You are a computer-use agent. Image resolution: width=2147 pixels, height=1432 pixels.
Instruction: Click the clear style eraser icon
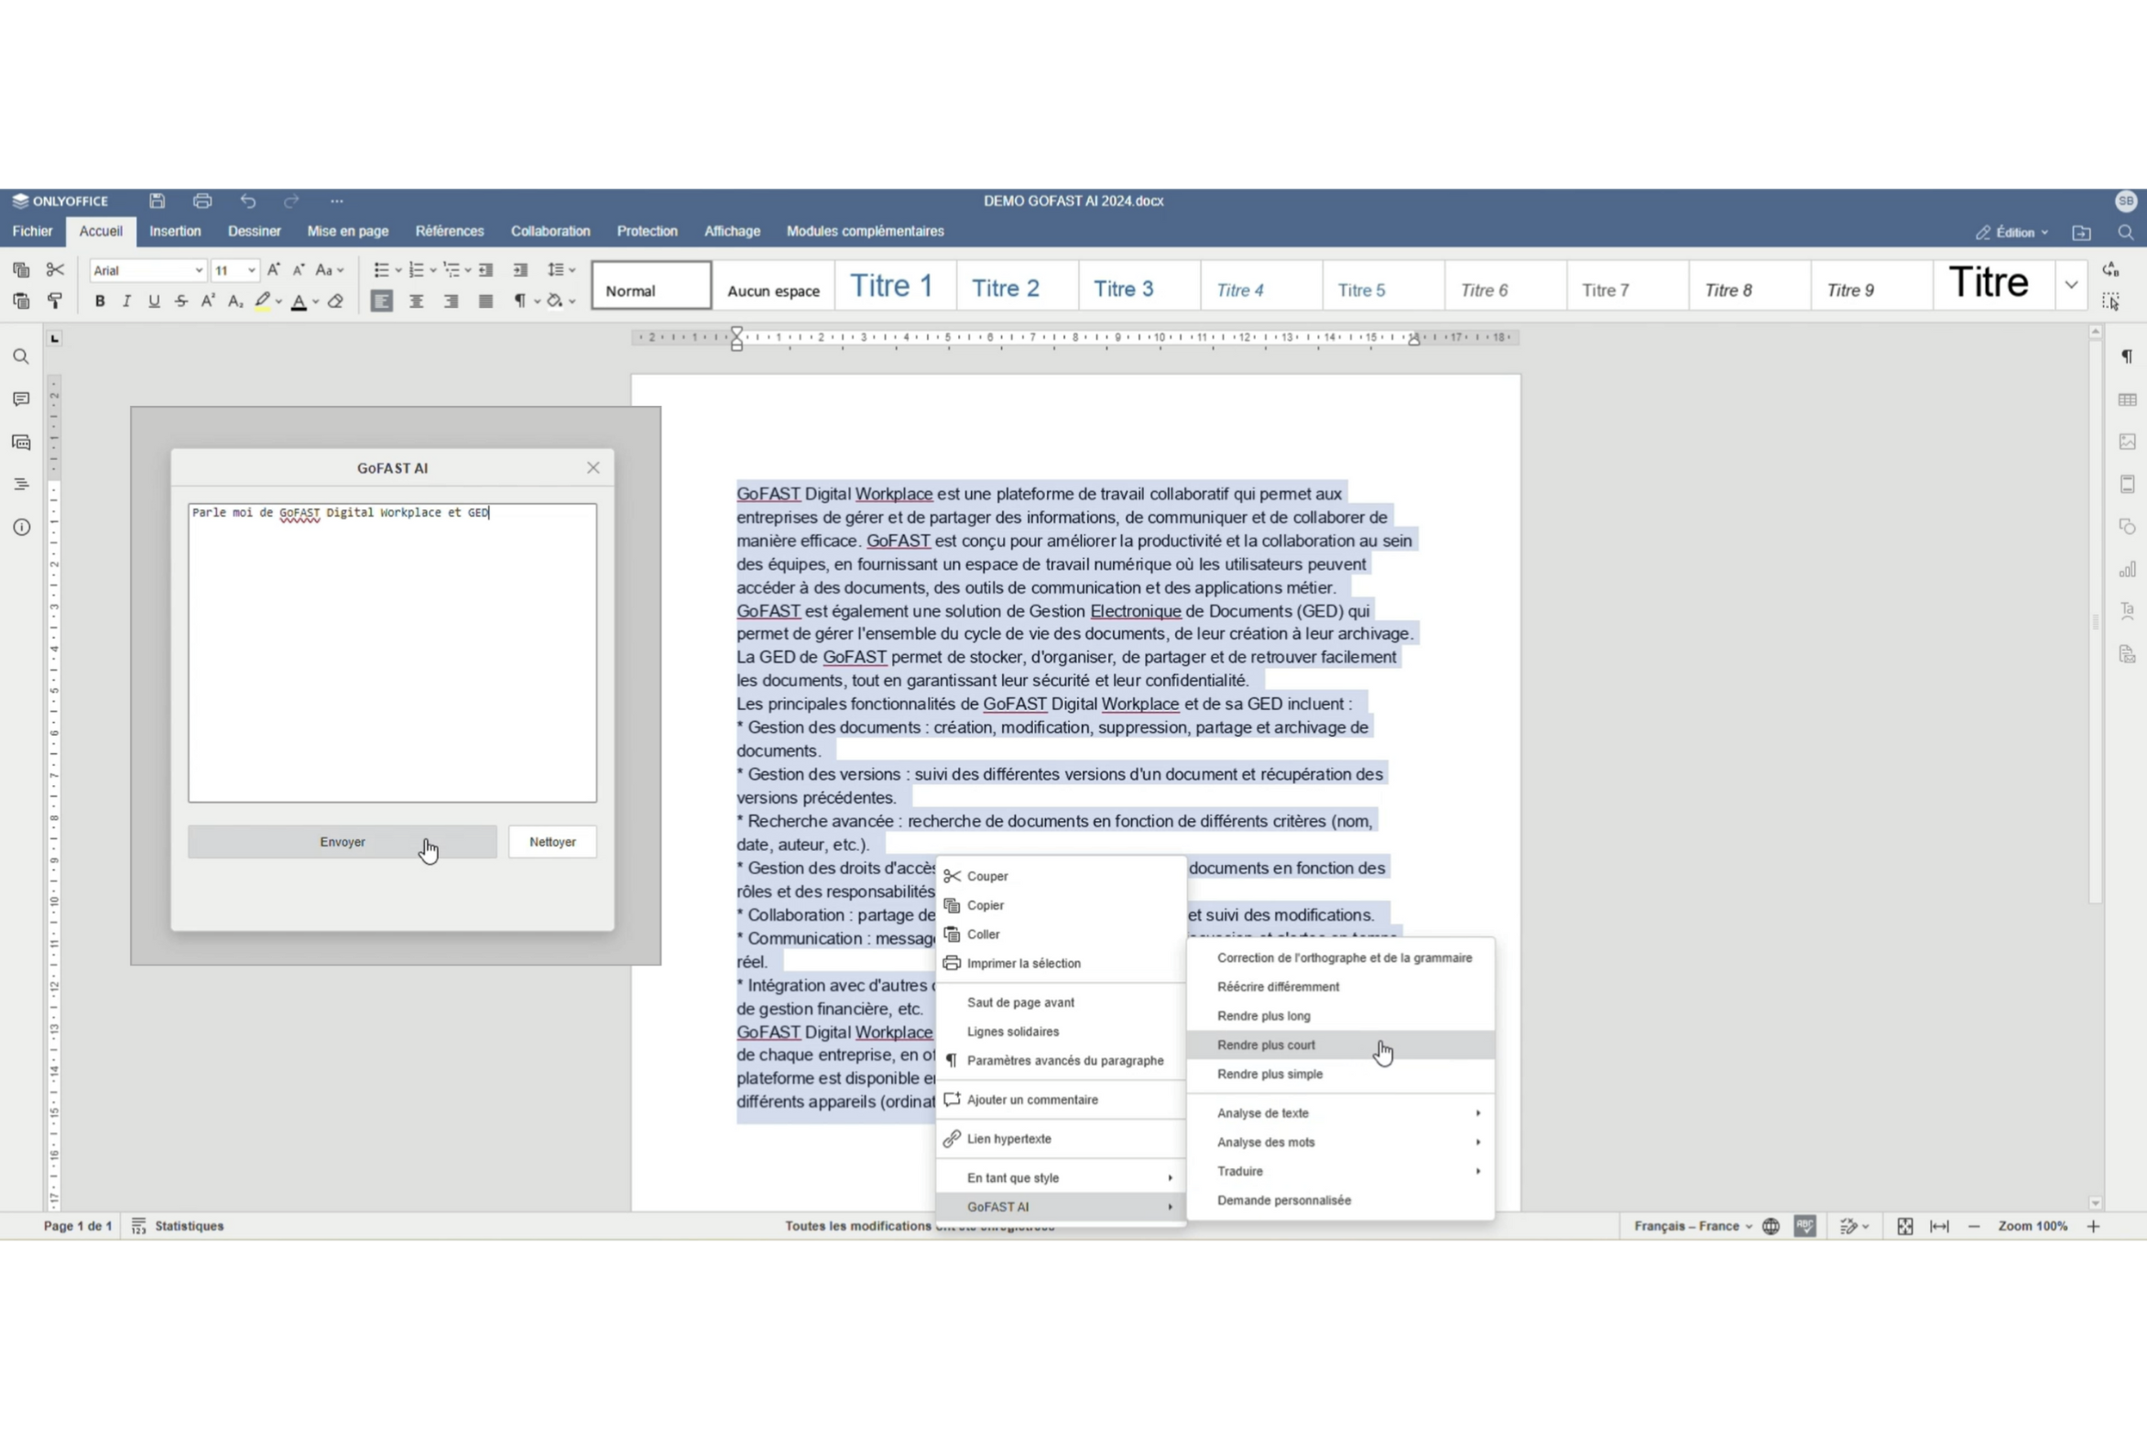click(x=335, y=301)
